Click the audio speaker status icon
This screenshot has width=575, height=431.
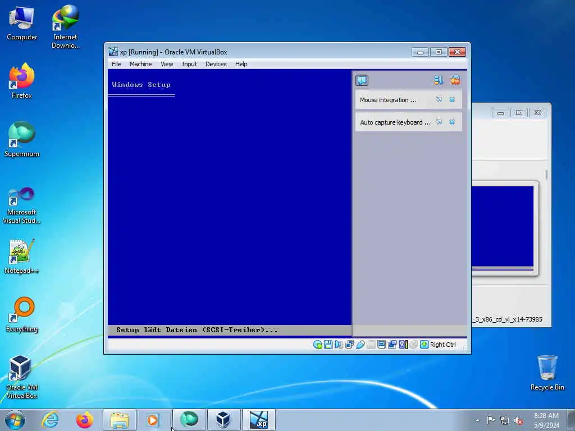point(339,345)
